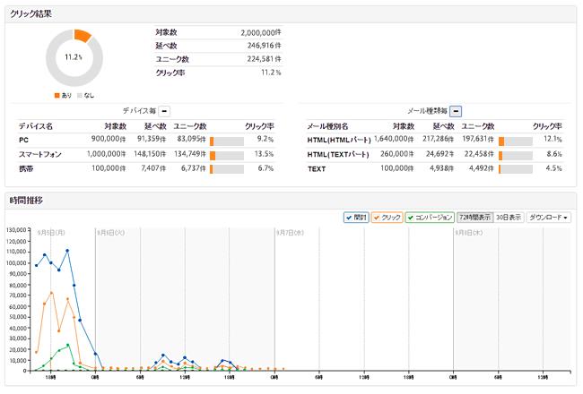Click the クリック結果 panel heading
The width and height of the screenshot is (583, 394).
point(30,13)
